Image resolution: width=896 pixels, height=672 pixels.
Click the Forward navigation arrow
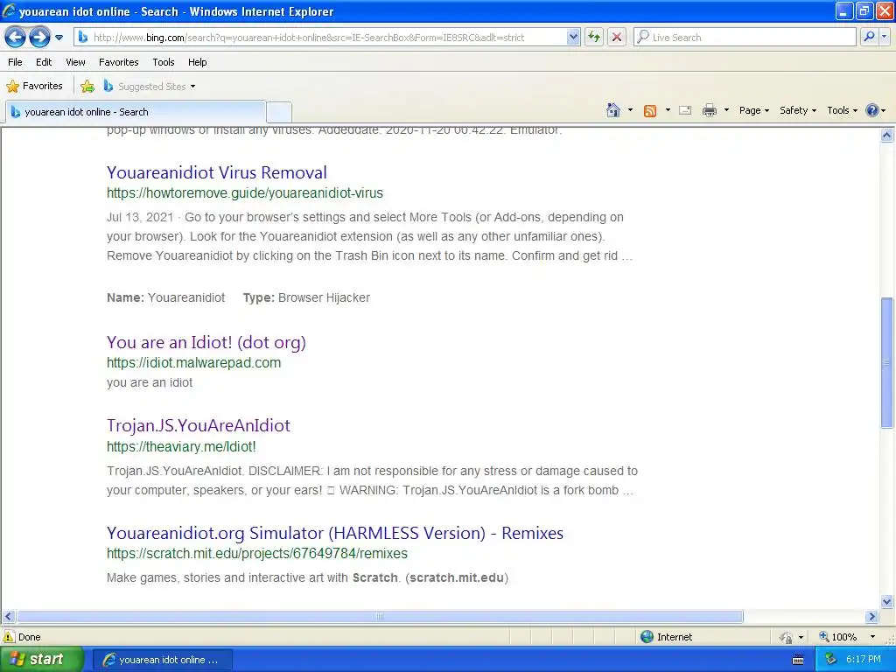point(39,38)
